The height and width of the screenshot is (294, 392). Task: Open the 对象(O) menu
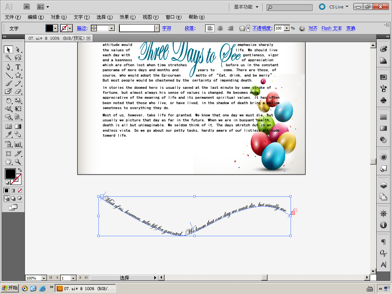tap(59, 17)
